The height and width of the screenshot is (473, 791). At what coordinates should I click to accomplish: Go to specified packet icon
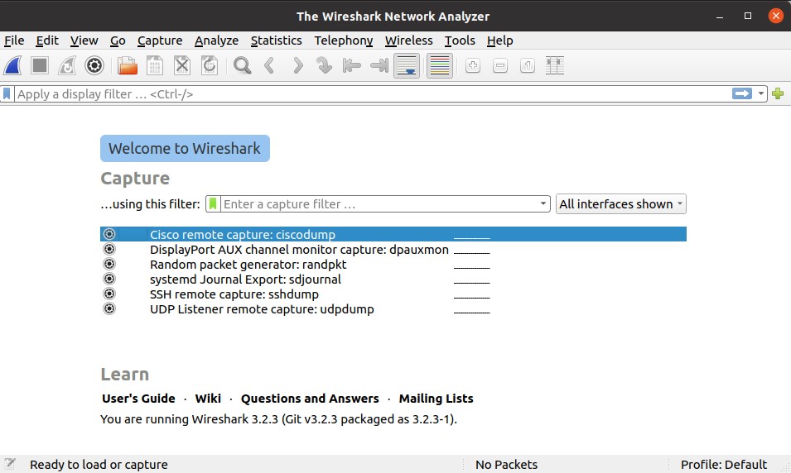click(x=324, y=65)
